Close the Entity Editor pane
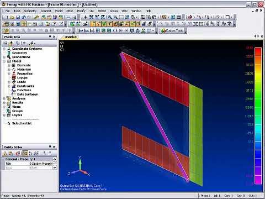 point(54,147)
